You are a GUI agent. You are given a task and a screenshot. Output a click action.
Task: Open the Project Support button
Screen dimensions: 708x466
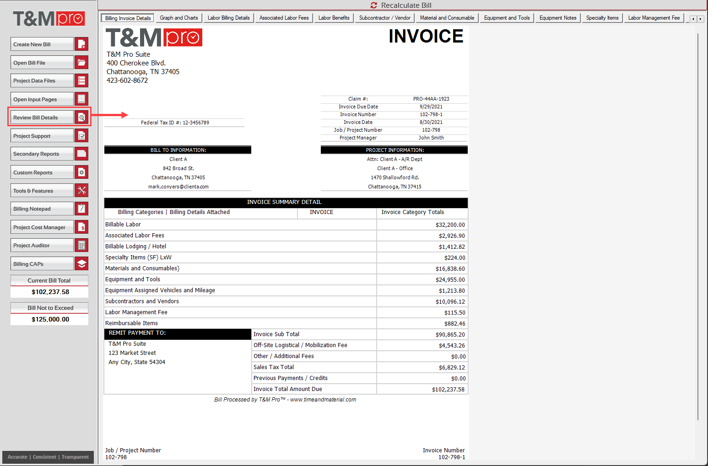pyautogui.click(x=42, y=136)
